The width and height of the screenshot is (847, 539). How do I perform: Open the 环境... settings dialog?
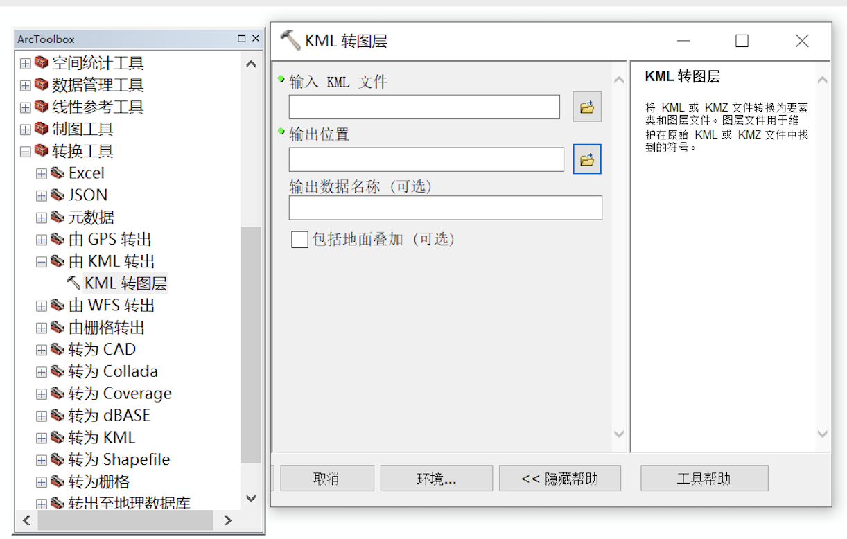pos(436,477)
